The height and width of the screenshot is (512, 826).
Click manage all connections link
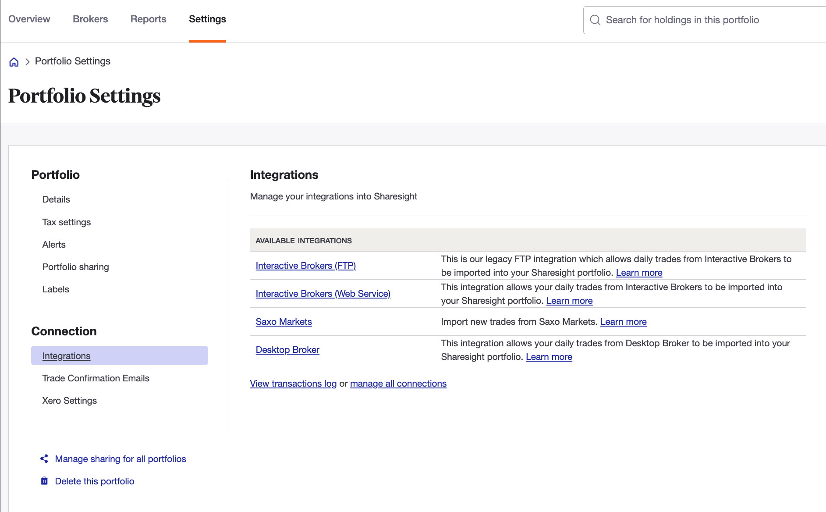(398, 384)
